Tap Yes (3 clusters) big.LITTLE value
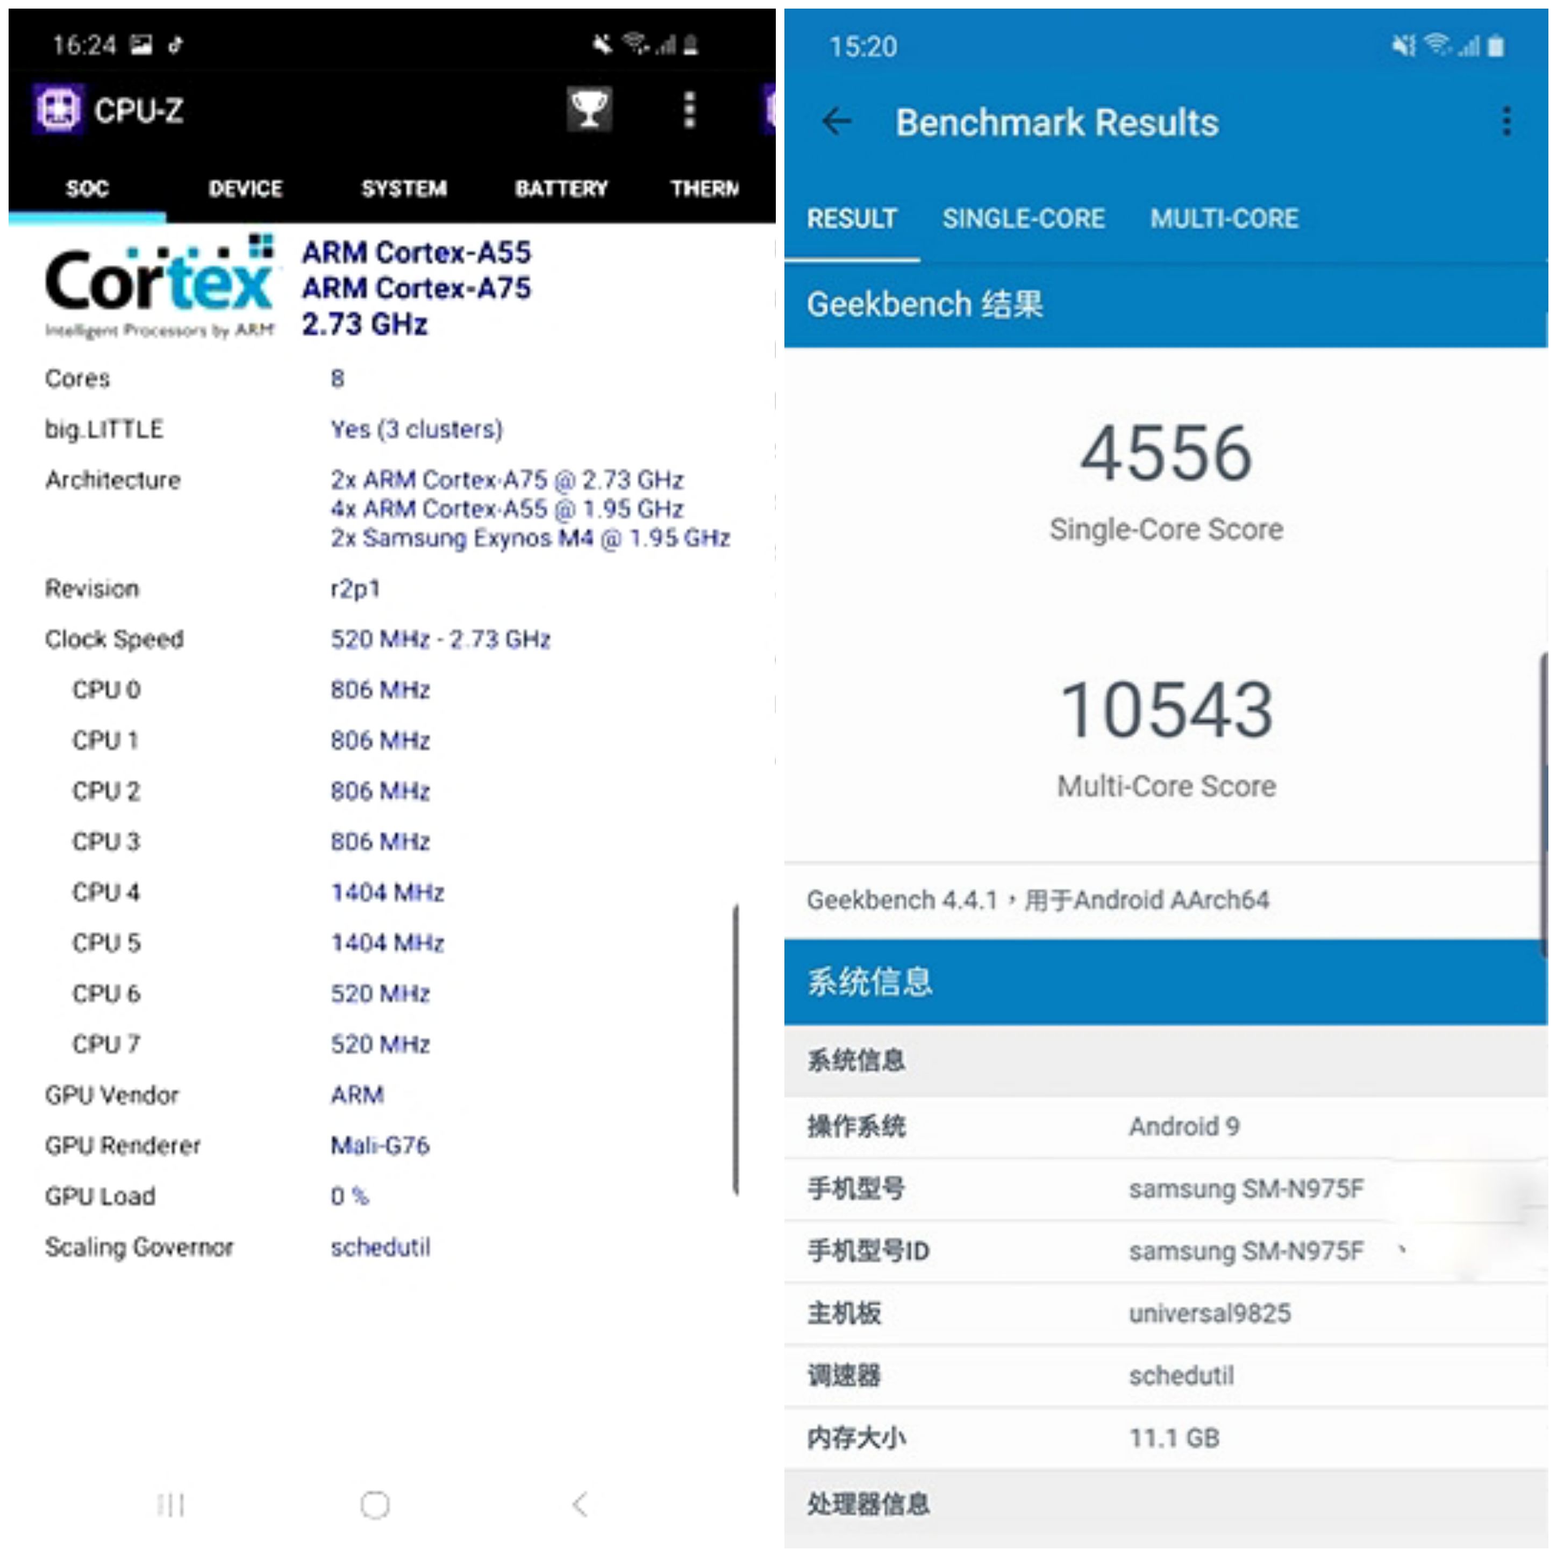Screen dimensions: 1557x1557 [x=417, y=428]
